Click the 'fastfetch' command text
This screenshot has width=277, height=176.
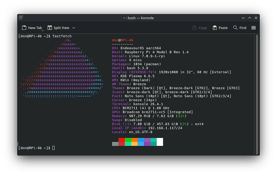click(62, 36)
